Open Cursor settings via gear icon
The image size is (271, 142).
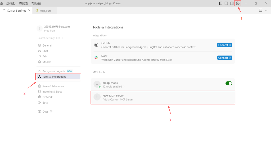click(238, 3)
